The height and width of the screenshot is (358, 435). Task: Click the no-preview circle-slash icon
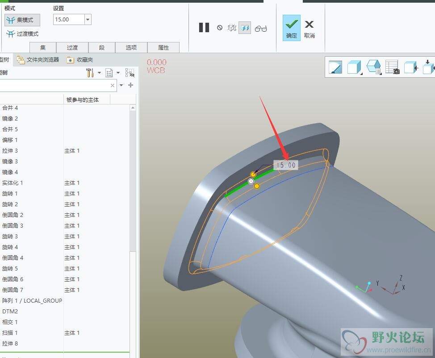pyautogui.click(x=220, y=28)
